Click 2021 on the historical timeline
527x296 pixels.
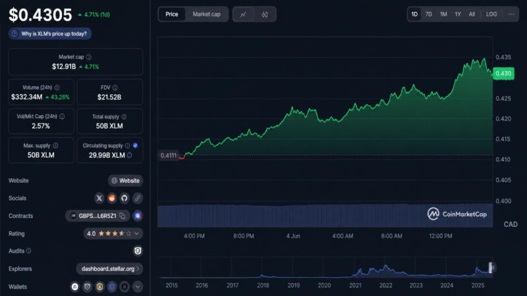pos(355,285)
